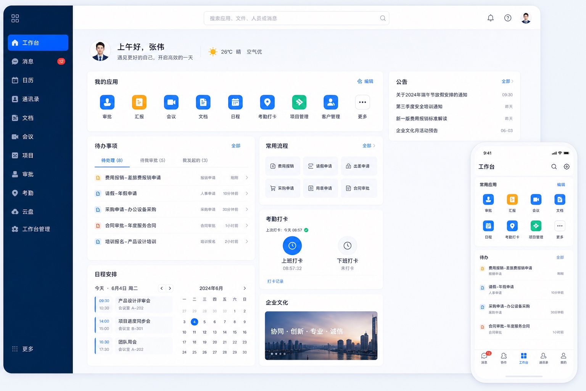
Task: Open the 日程 app icon in 我的应用
Action: (x=235, y=102)
